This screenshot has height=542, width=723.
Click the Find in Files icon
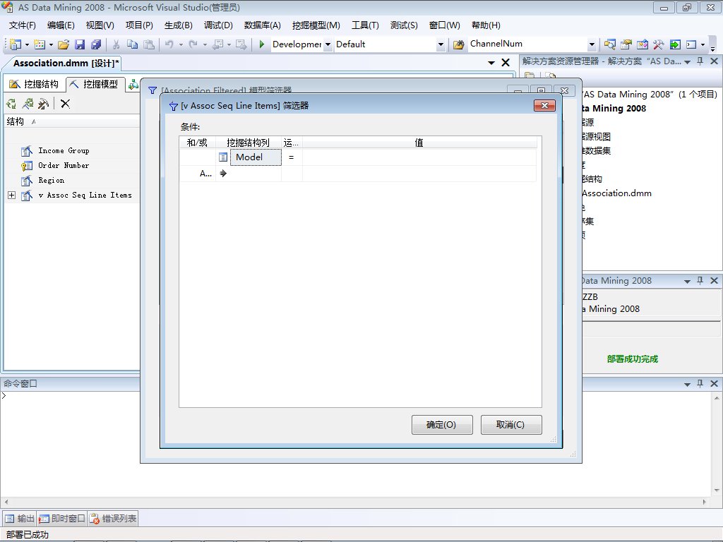pyautogui.click(x=458, y=44)
